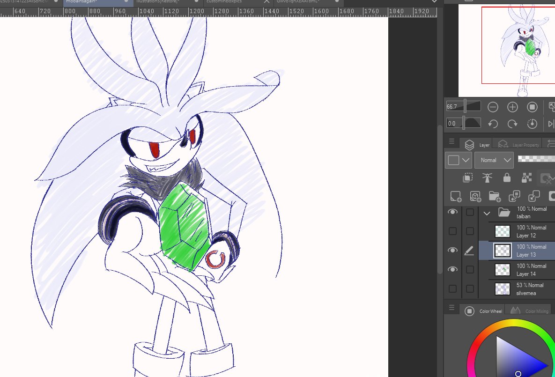Tick the Layer 12 selection checkbox

click(470, 231)
